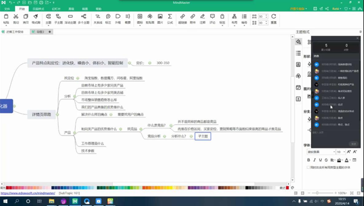364x206 pixels.
Task: Open the 评论 comment tool
Action: (x=212, y=19)
